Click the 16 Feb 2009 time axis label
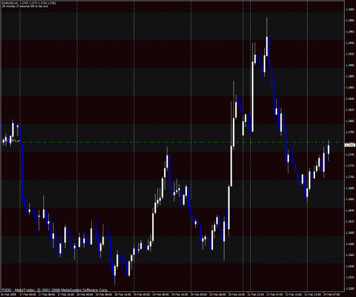The height and width of the screenshot is (297, 356). coord(8,295)
